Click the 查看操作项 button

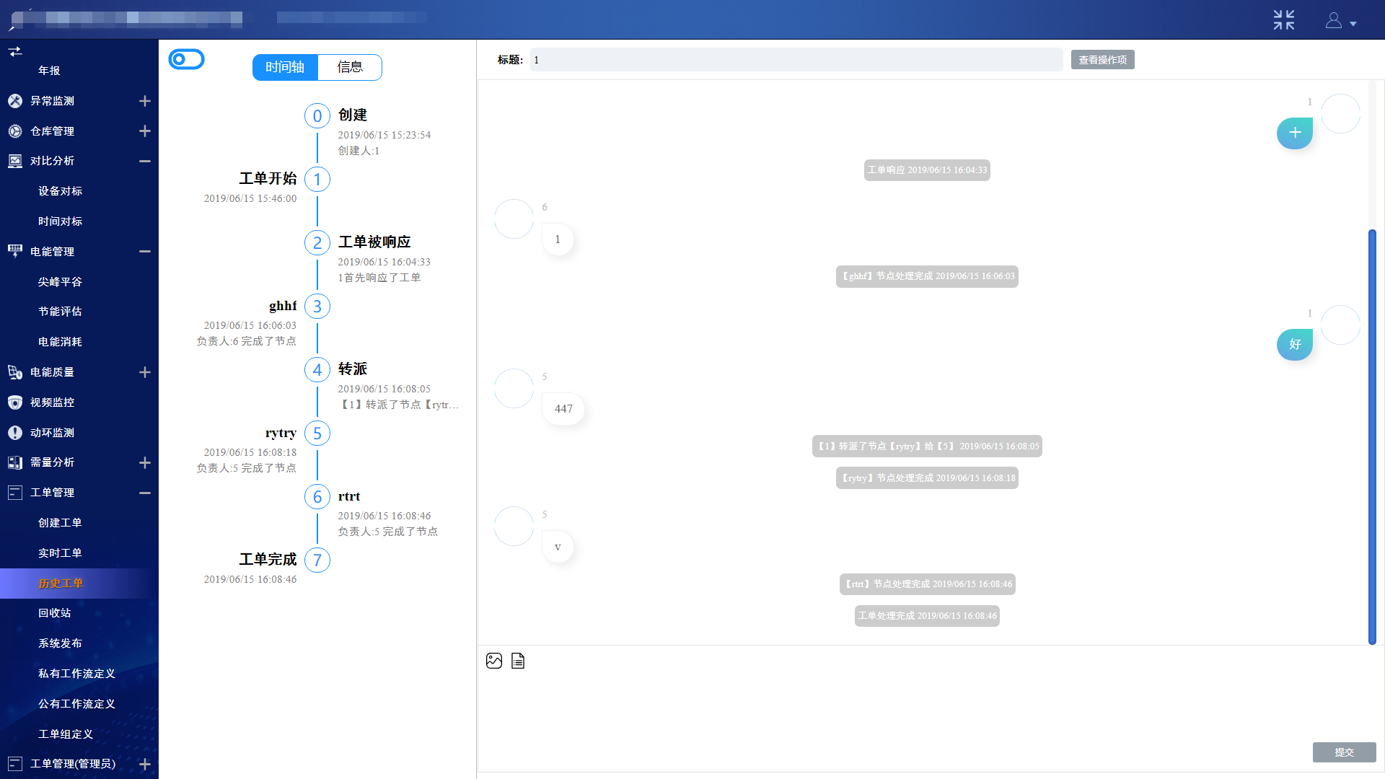click(x=1102, y=60)
